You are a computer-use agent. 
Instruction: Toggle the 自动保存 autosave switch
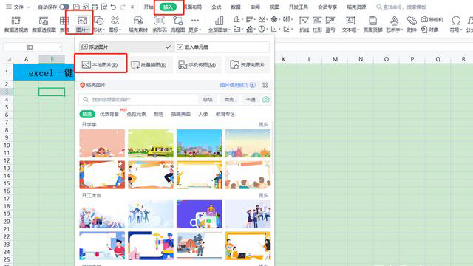pos(64,7)
